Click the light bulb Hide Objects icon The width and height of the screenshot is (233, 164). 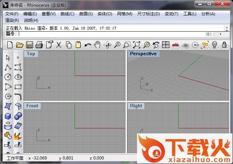click(x=215, y=45)
